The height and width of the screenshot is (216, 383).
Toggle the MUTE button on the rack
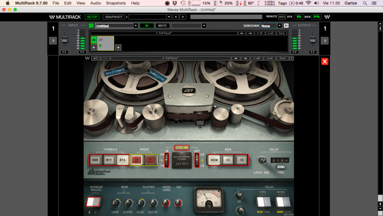163,26
